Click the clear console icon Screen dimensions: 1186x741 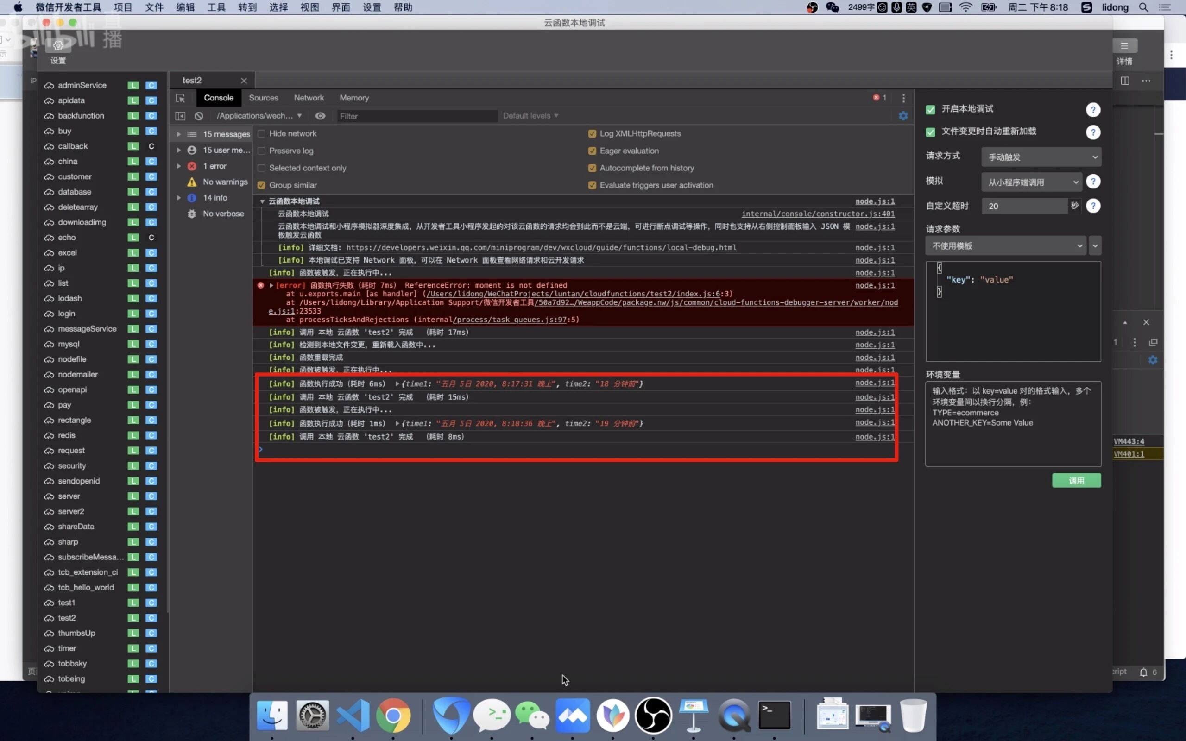click(x=198, y=116)
